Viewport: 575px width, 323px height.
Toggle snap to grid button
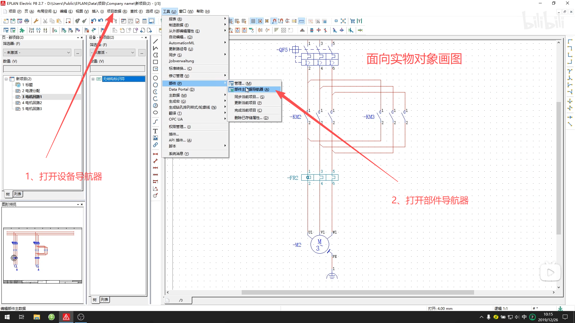pyautogui.click(x=260, y=21)
